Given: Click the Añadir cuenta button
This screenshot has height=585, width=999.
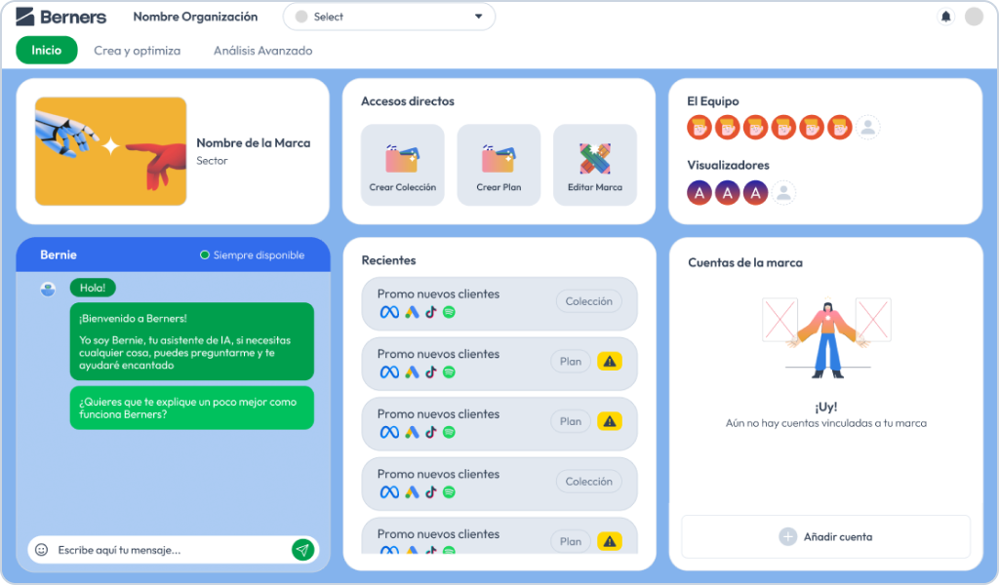Looking at the screenshot, I should tap(825, 536).
